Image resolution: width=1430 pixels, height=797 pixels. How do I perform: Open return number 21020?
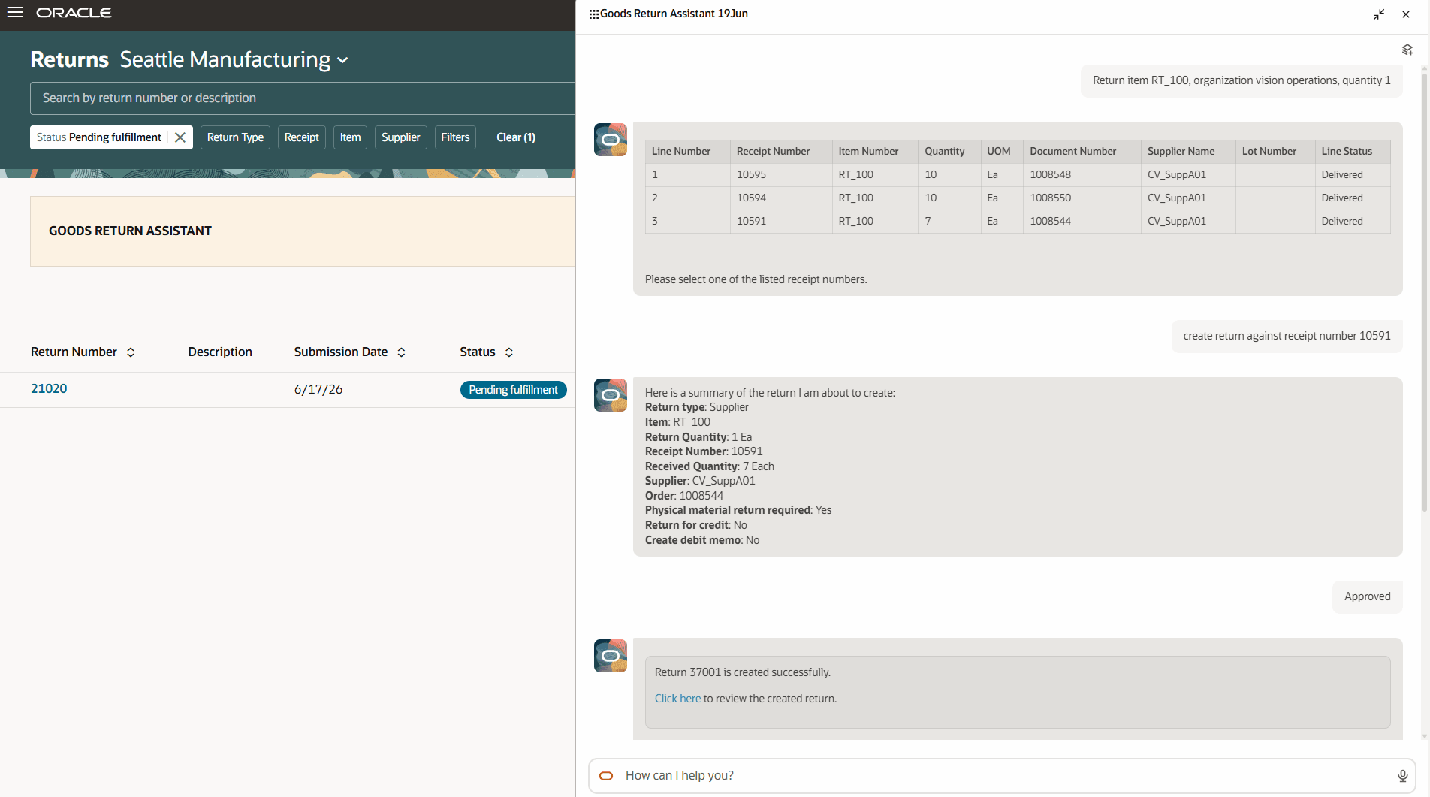coord(49,389)
